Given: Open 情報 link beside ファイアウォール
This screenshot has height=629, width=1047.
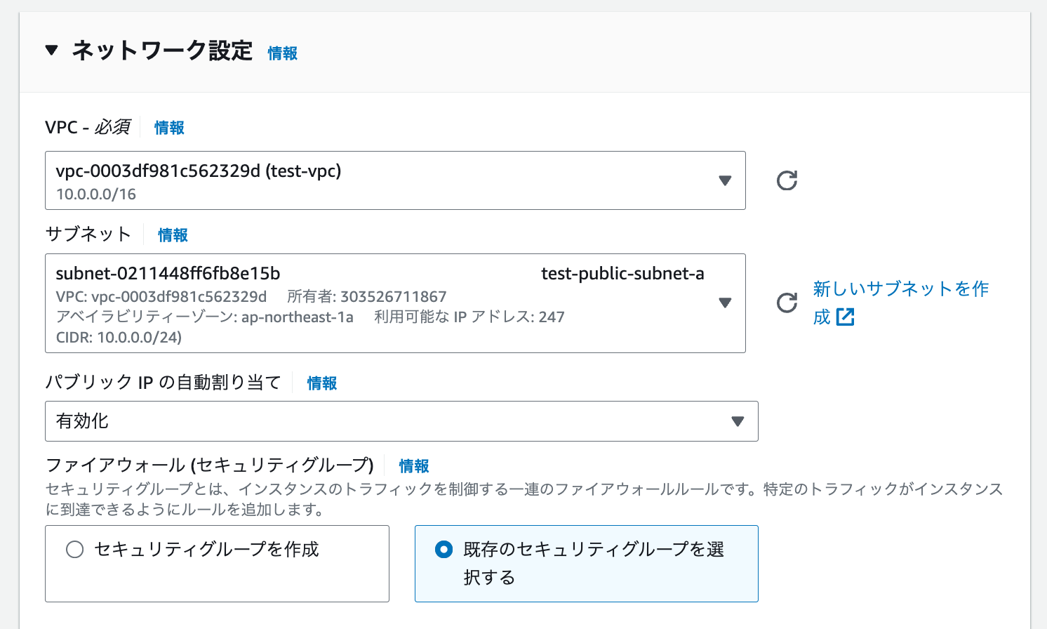Looking at the screenshot, I should coord(414,466).
